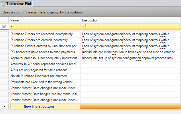Click the Description filter input field

tap(133, 27)
